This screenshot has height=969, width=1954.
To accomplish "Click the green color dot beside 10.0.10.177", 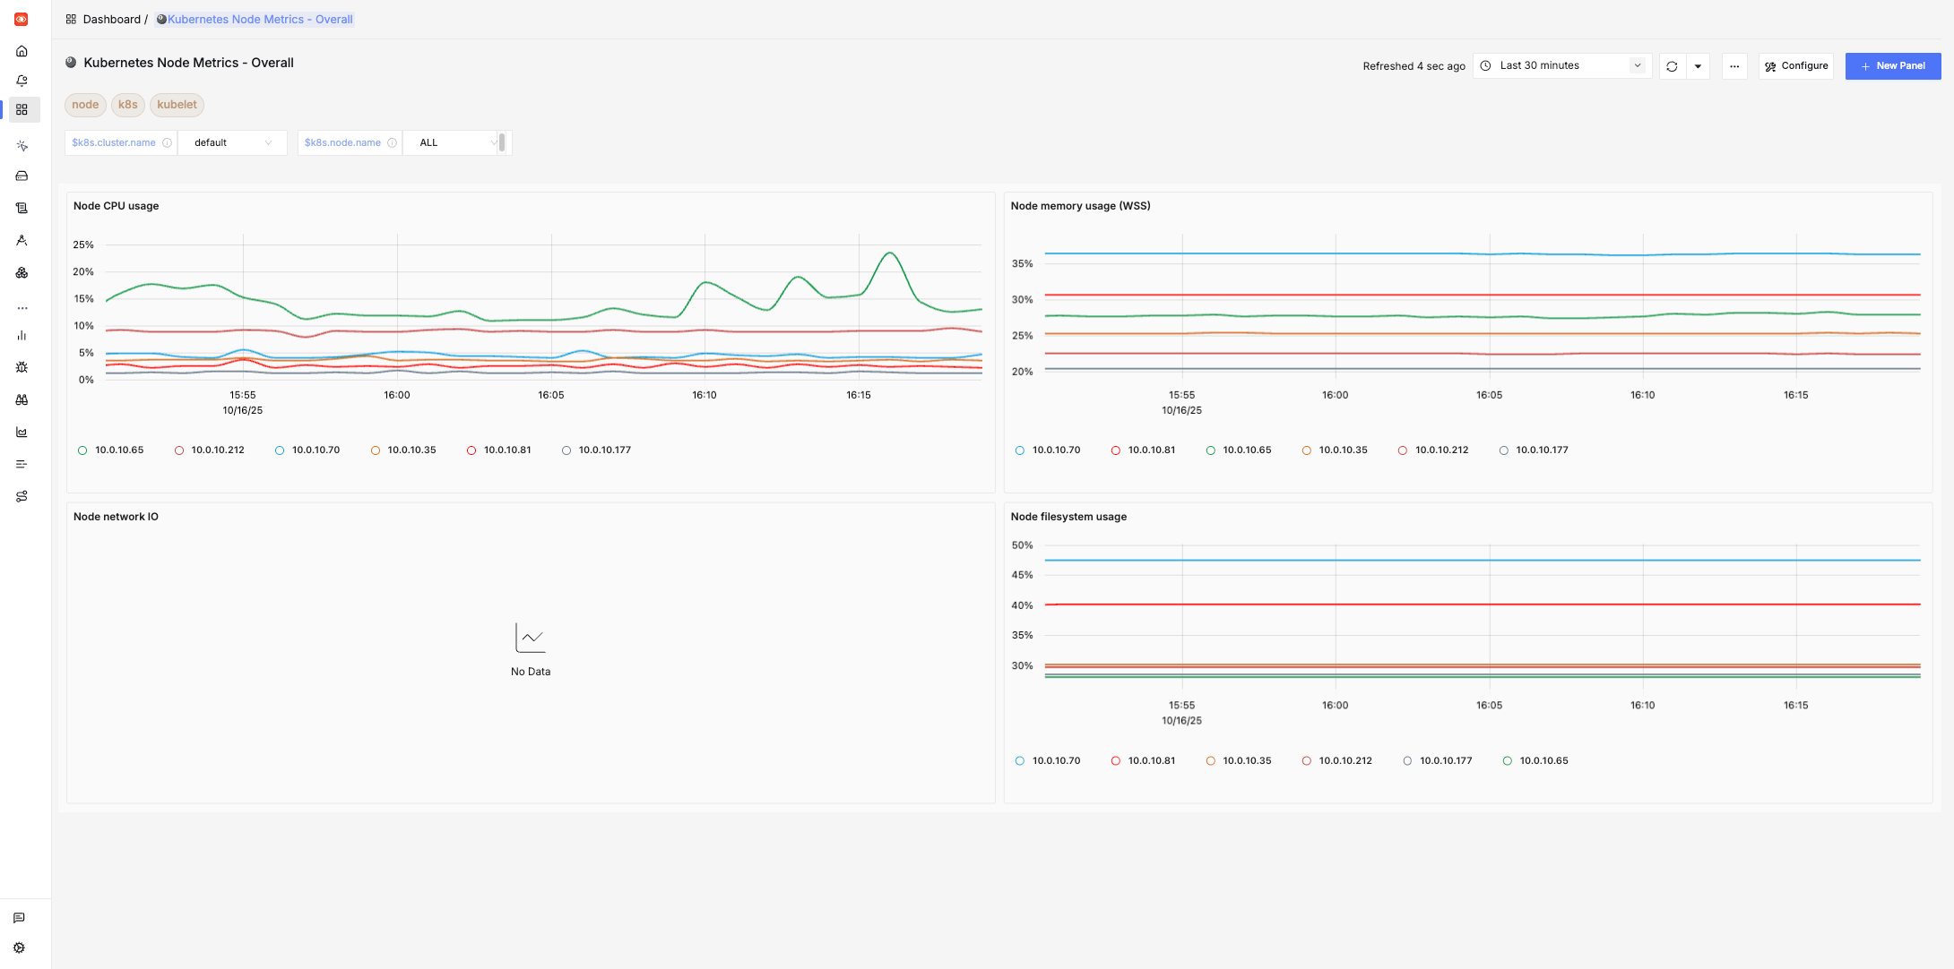I will pos(1507,760).
